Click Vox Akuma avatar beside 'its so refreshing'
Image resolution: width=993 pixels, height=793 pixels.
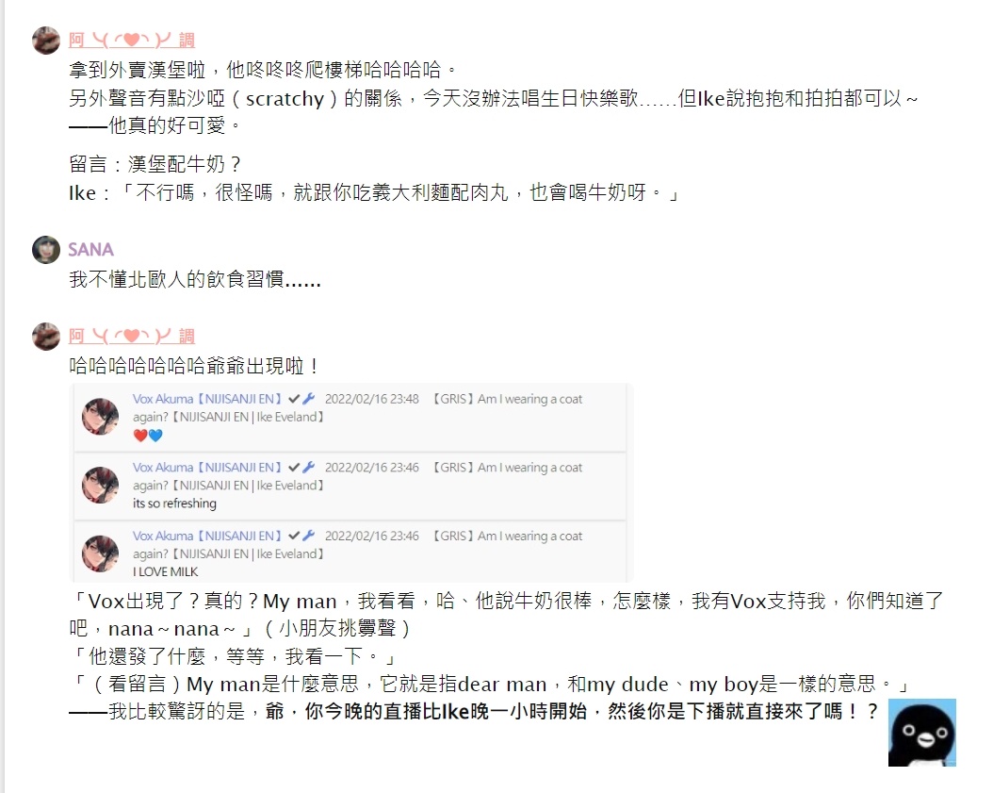pyautogui.click(x=101, y=485)
